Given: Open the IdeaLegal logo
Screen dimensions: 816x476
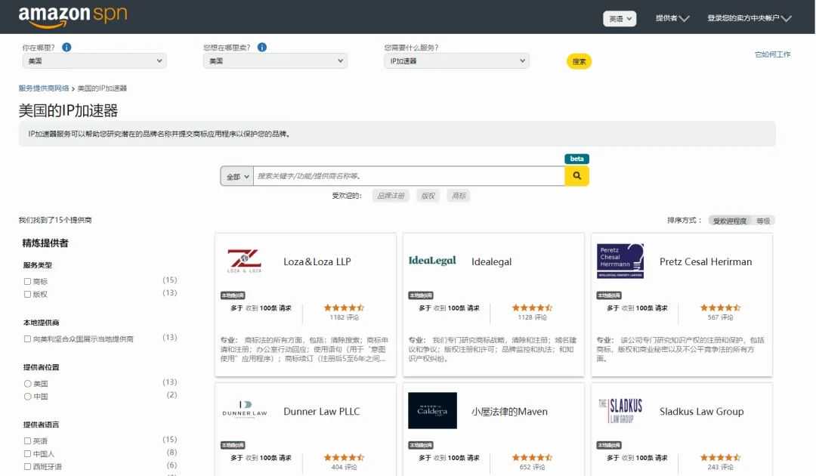Looking at the screenshot, I should click(x=432, y=261).
